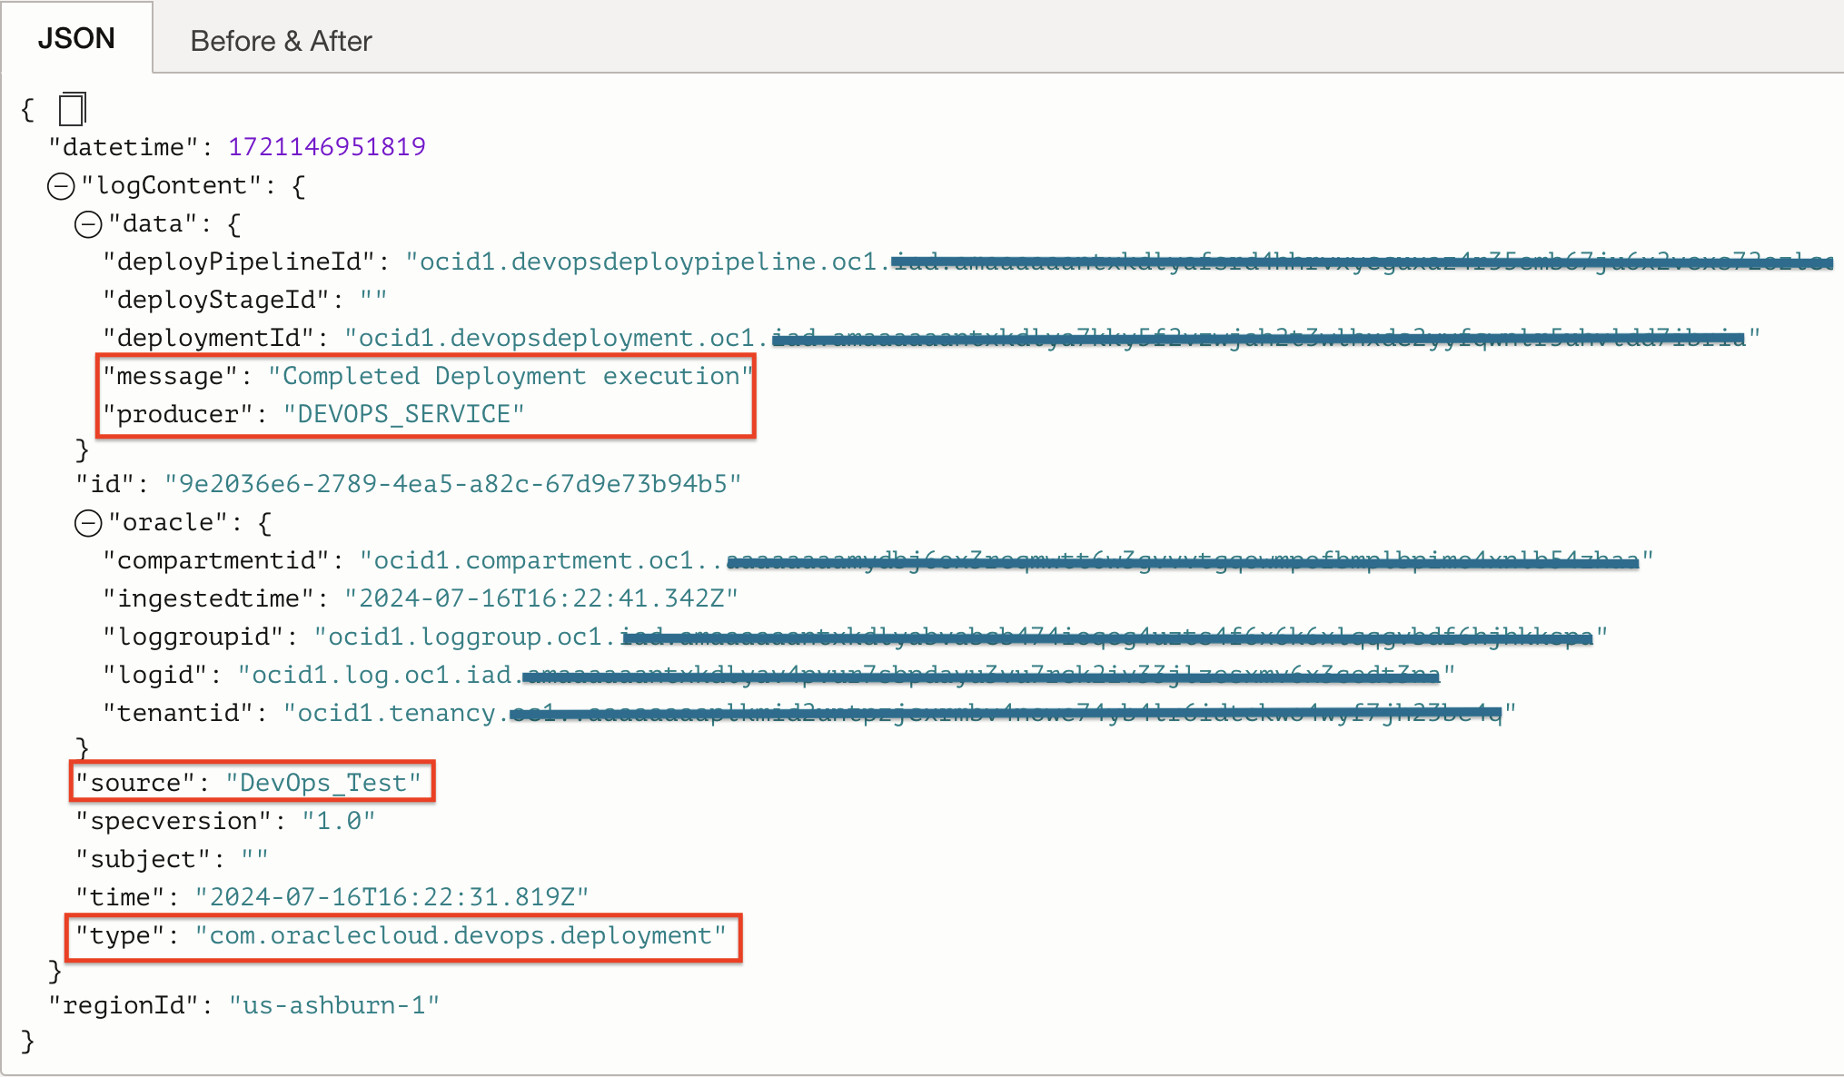Image resolution: width=1844 pixels, height=1077 pixels.
Task: Select the time value 2024-07-16T16:22:31.819Z
Action: (x=392, y=896)
